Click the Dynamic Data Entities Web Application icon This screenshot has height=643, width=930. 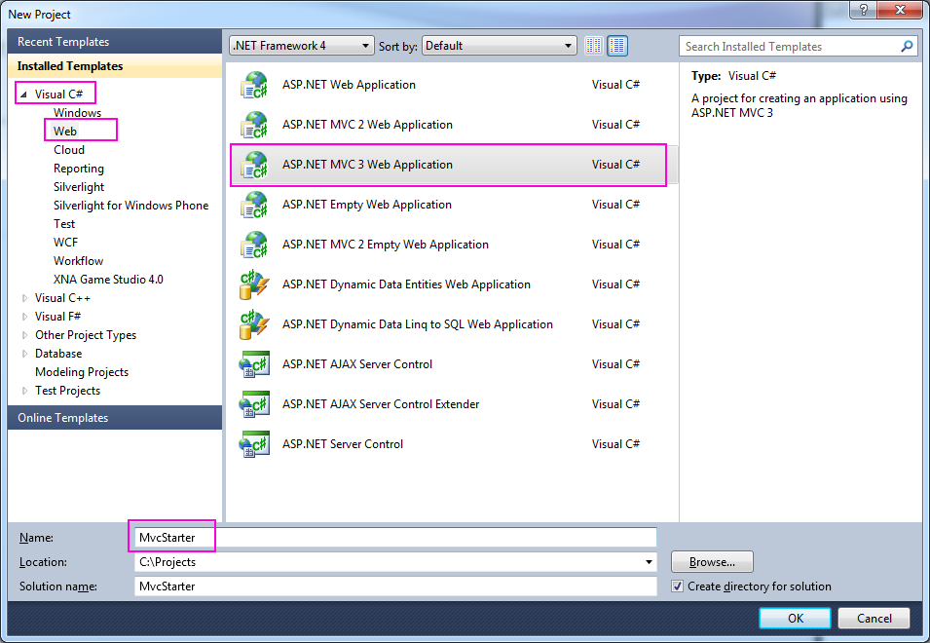(254, 284)
